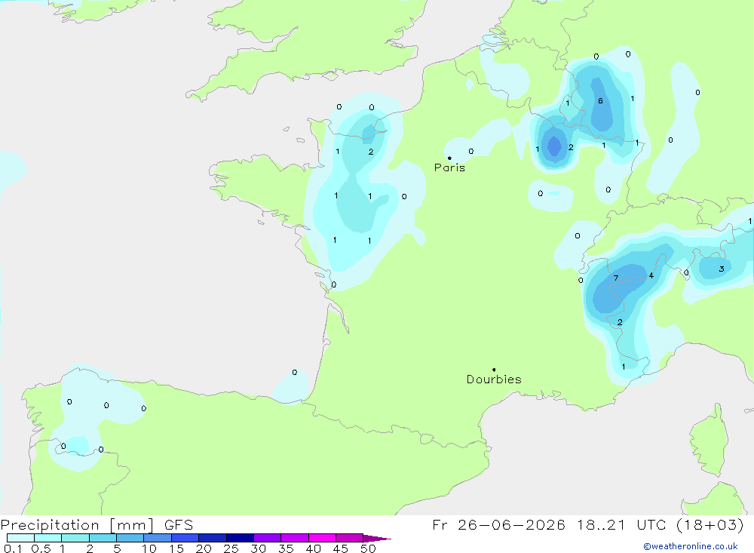
Task: Click the legend value '0.1'
Action: coord(13,548)
